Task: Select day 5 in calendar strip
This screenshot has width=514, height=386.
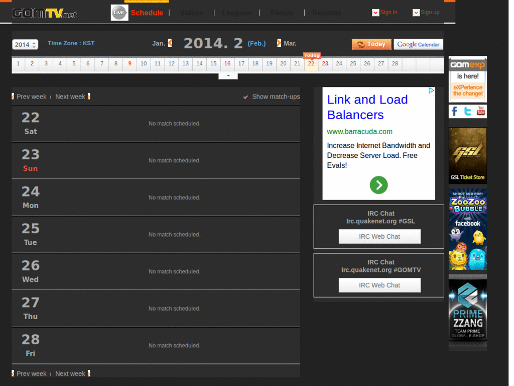Action: tap(74, 64)
